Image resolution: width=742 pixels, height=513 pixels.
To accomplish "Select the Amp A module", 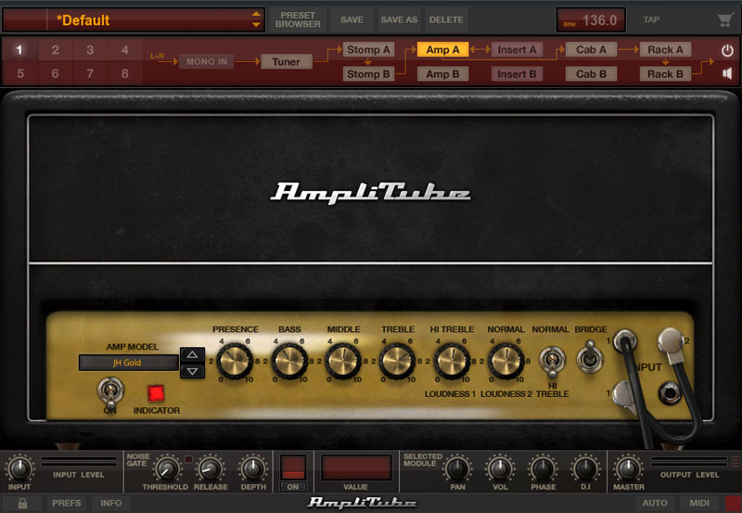I will (x=442, y=50).
